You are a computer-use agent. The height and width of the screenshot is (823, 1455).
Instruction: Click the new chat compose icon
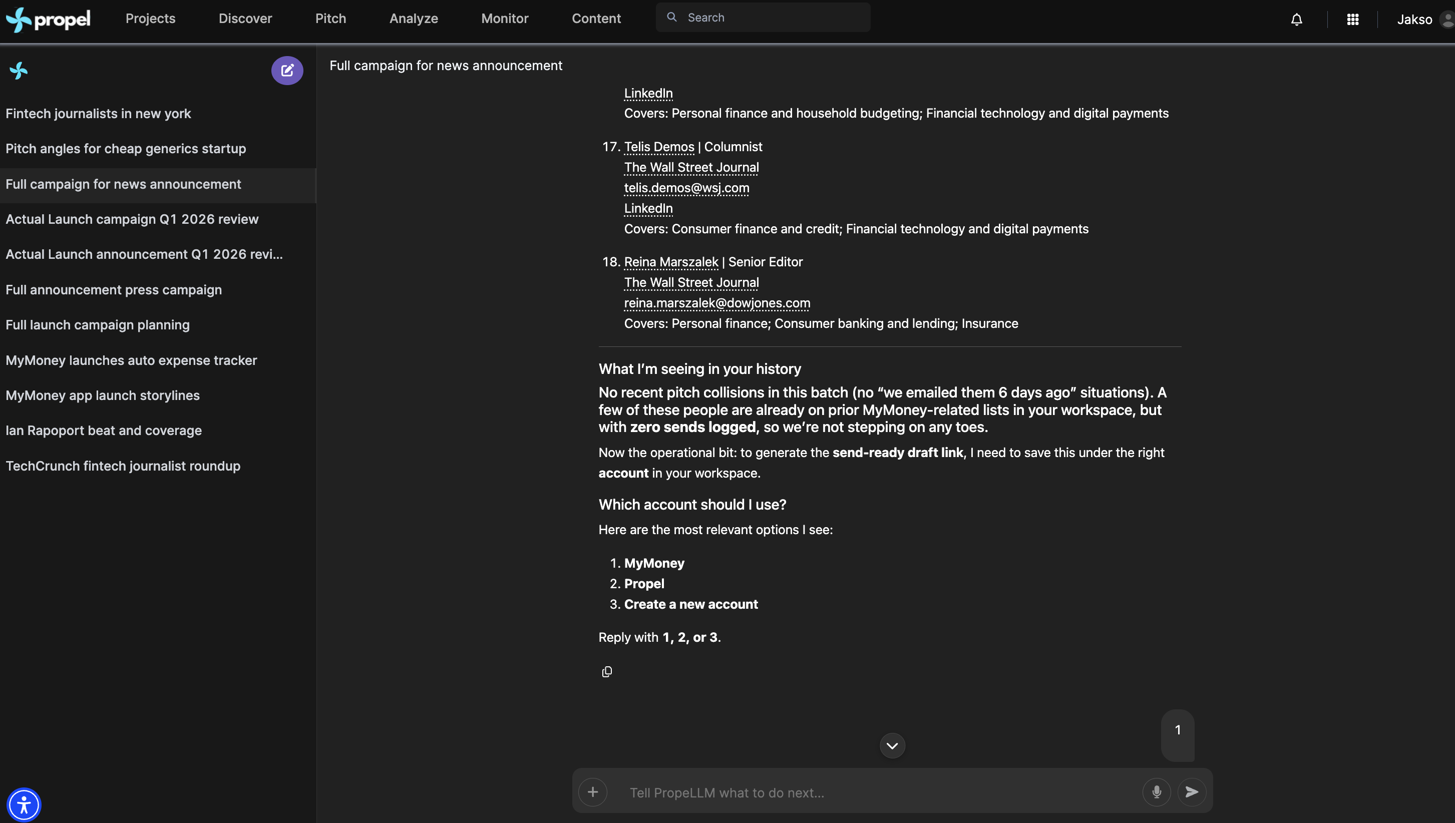(x=286, y=71)
